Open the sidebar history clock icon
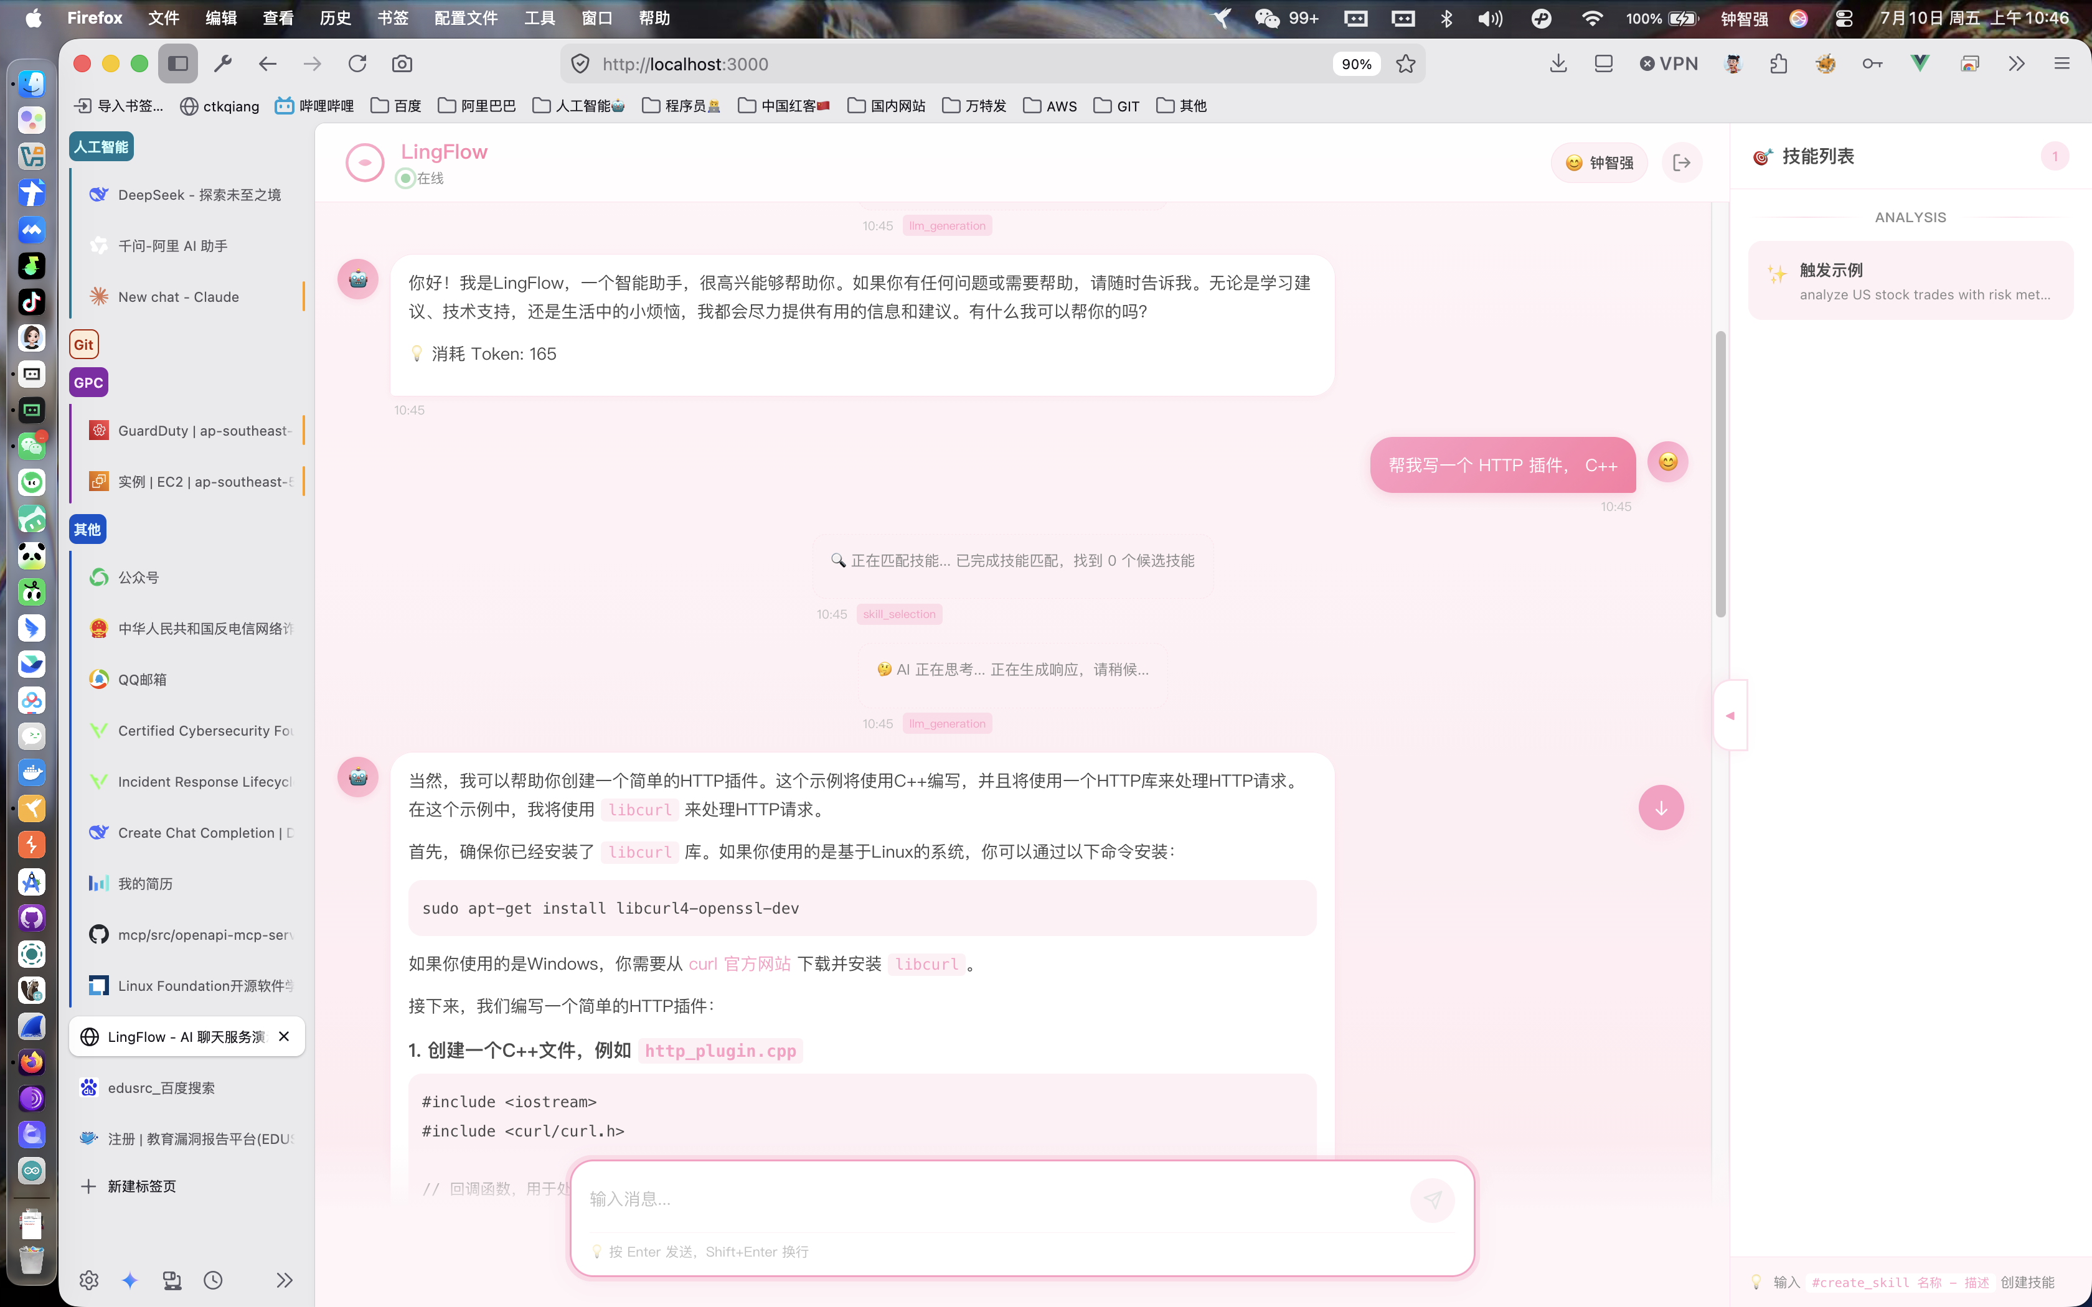This screenshot has height=1307, width=2092. coord(214,1280)
